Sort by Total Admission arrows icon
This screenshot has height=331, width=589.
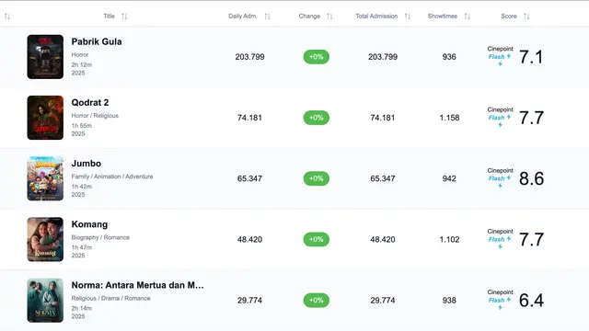point(407,17)
